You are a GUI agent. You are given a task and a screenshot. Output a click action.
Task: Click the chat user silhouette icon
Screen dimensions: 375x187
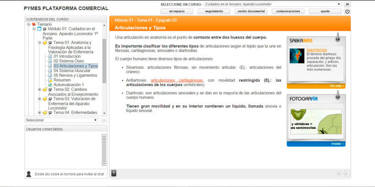click(29, 174)
